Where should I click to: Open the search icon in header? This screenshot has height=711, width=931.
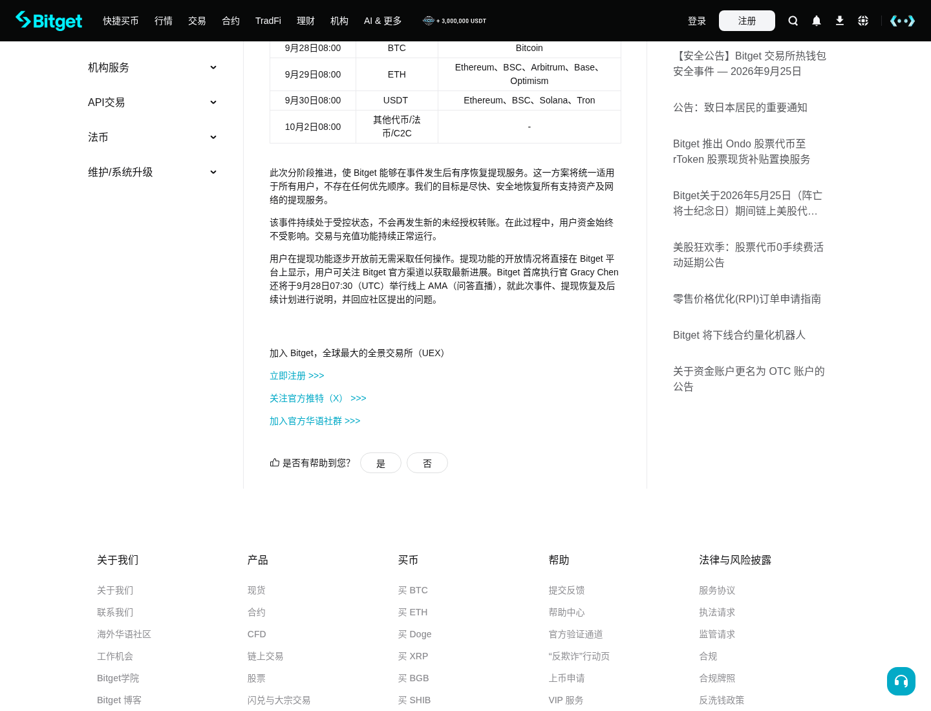pyautogui.click(x=793, y=21)
